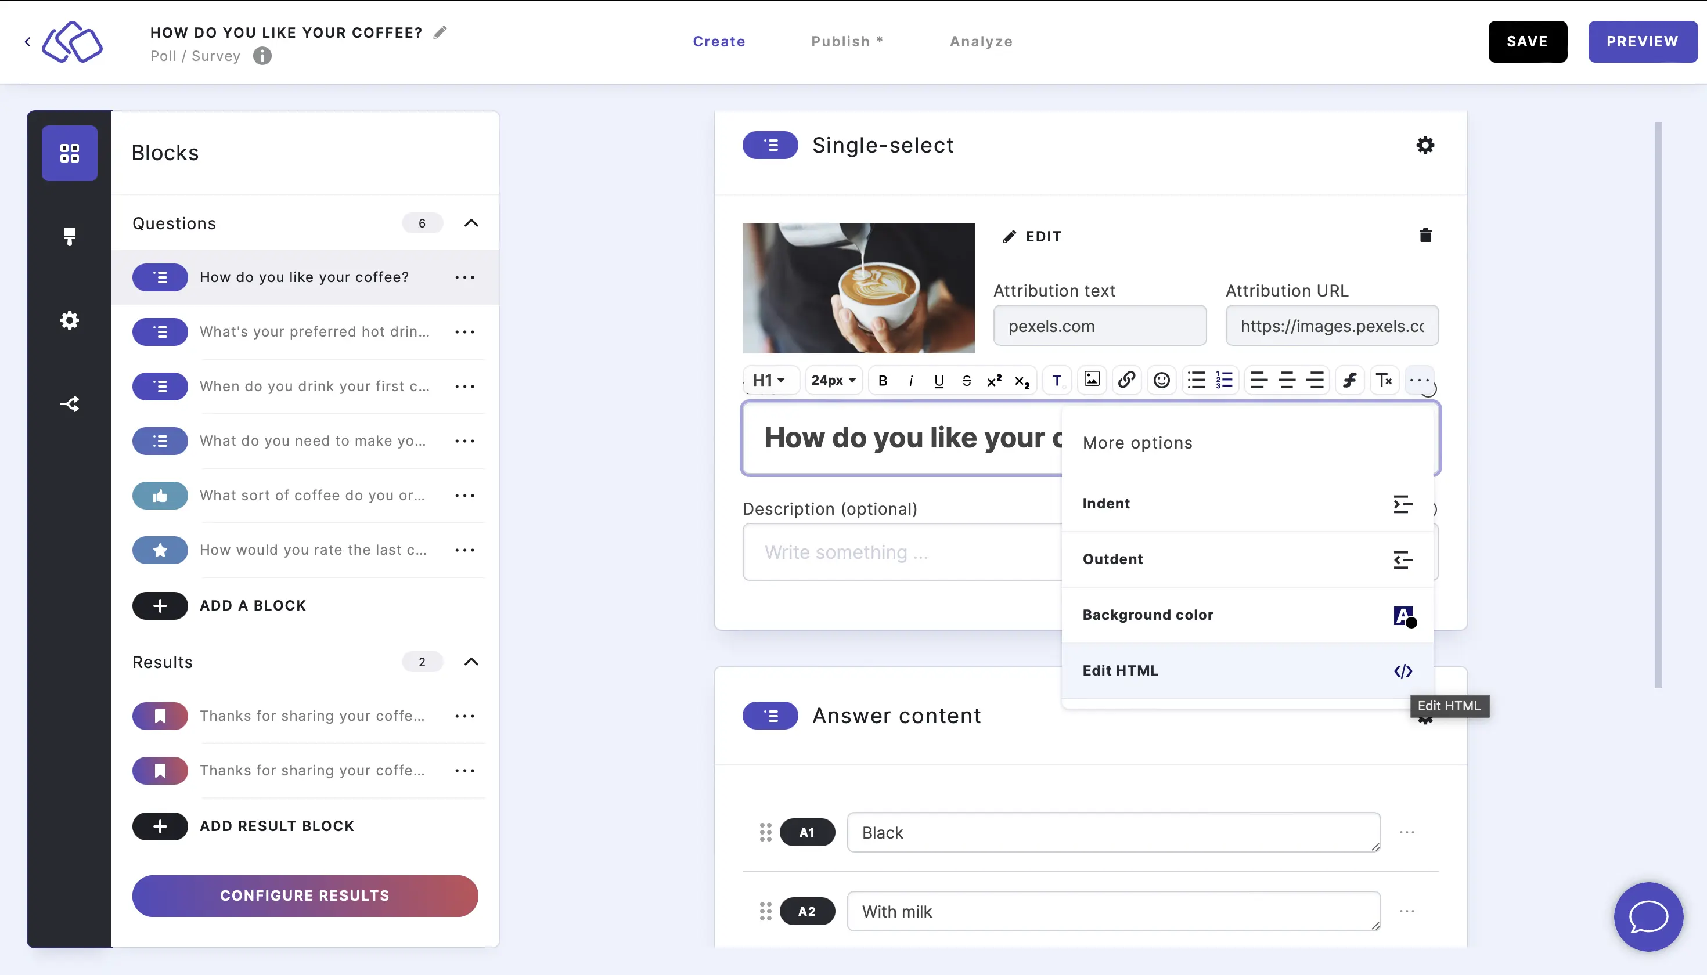Open the H1 heading level dropdown
The height and width of the screenshot is (975, 1707).
(768, 380)
